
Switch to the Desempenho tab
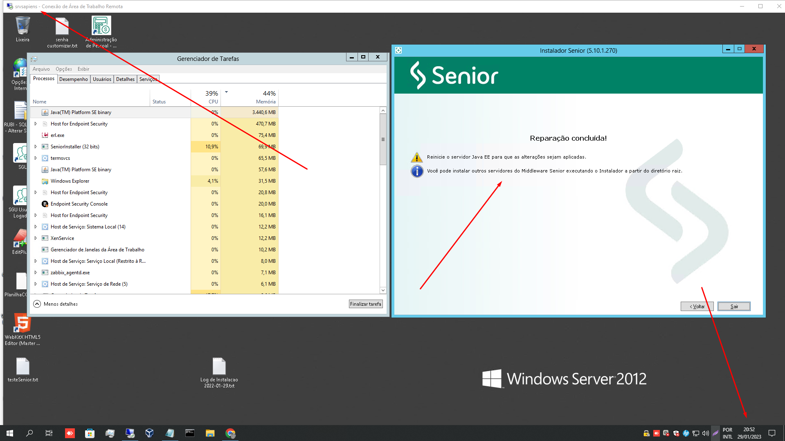tap(73, 79)
